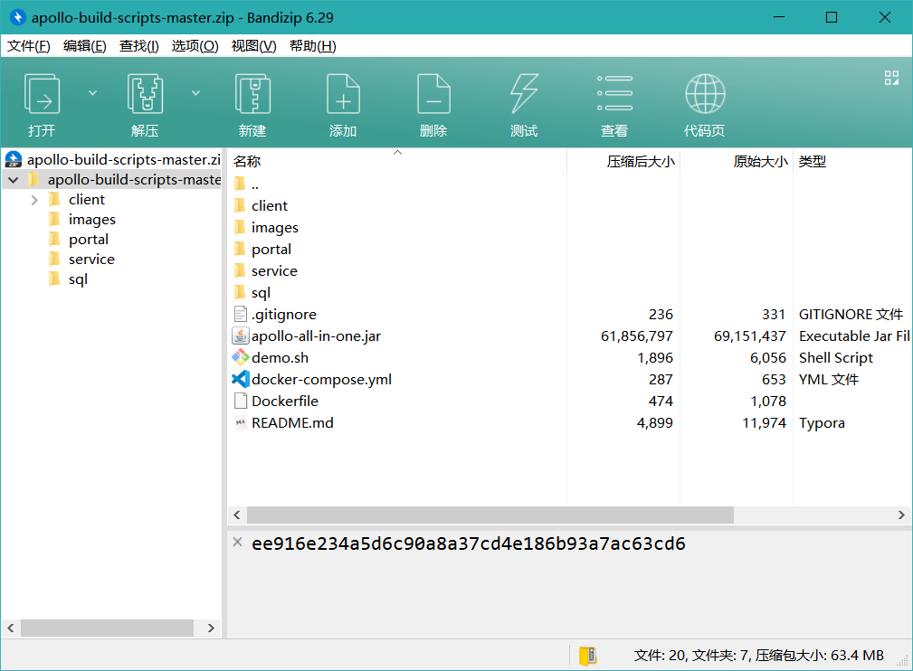
Task: Open the 编辑(E) menu
Action: tap(85, 46)
